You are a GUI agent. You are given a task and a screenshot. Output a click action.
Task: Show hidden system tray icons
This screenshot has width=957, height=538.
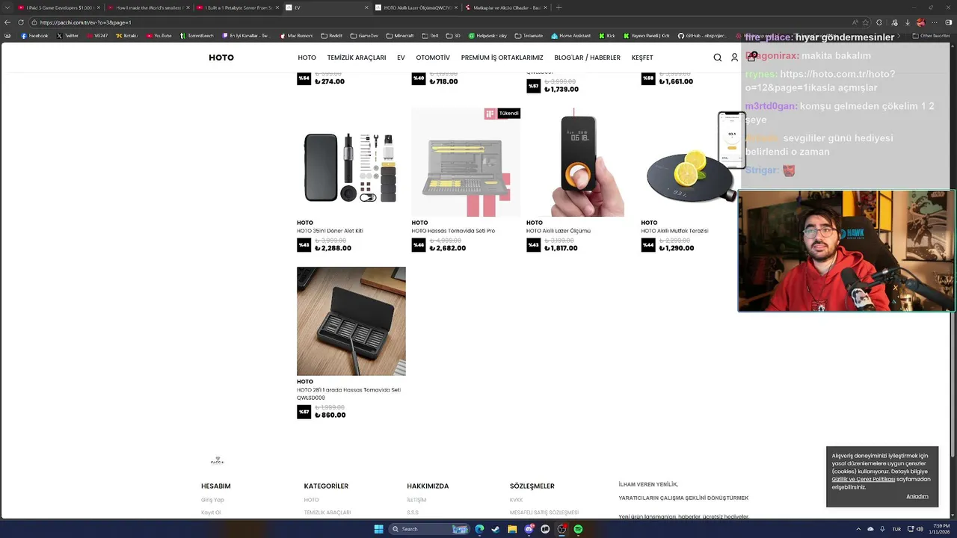(859, 529)
